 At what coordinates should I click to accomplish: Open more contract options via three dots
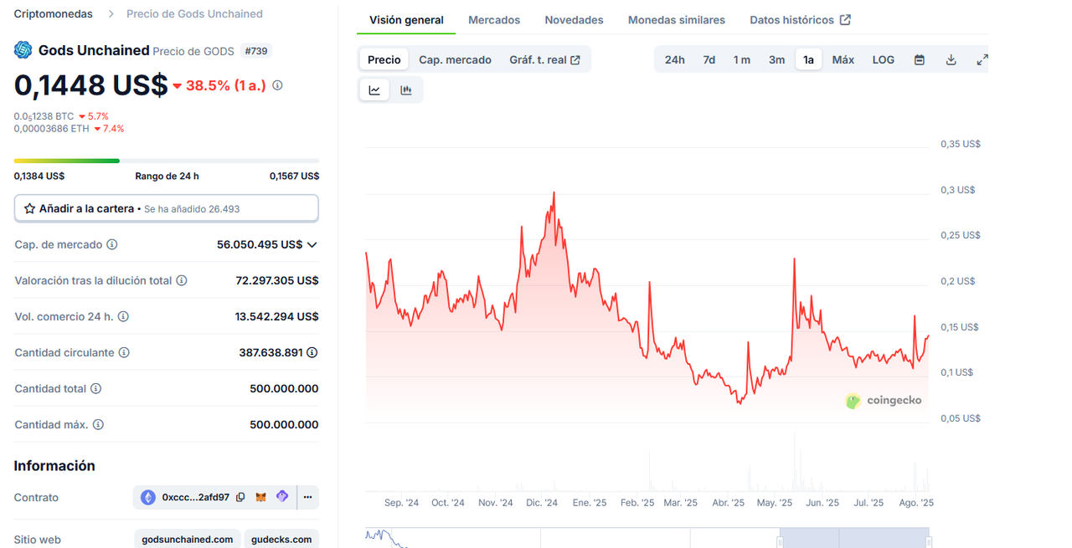(307, 497)
